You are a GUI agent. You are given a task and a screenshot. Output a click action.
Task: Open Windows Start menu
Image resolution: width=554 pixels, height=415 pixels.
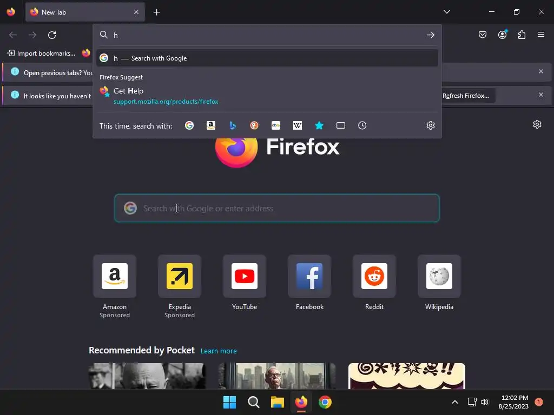pyautogui.click(x=229, y=402)
